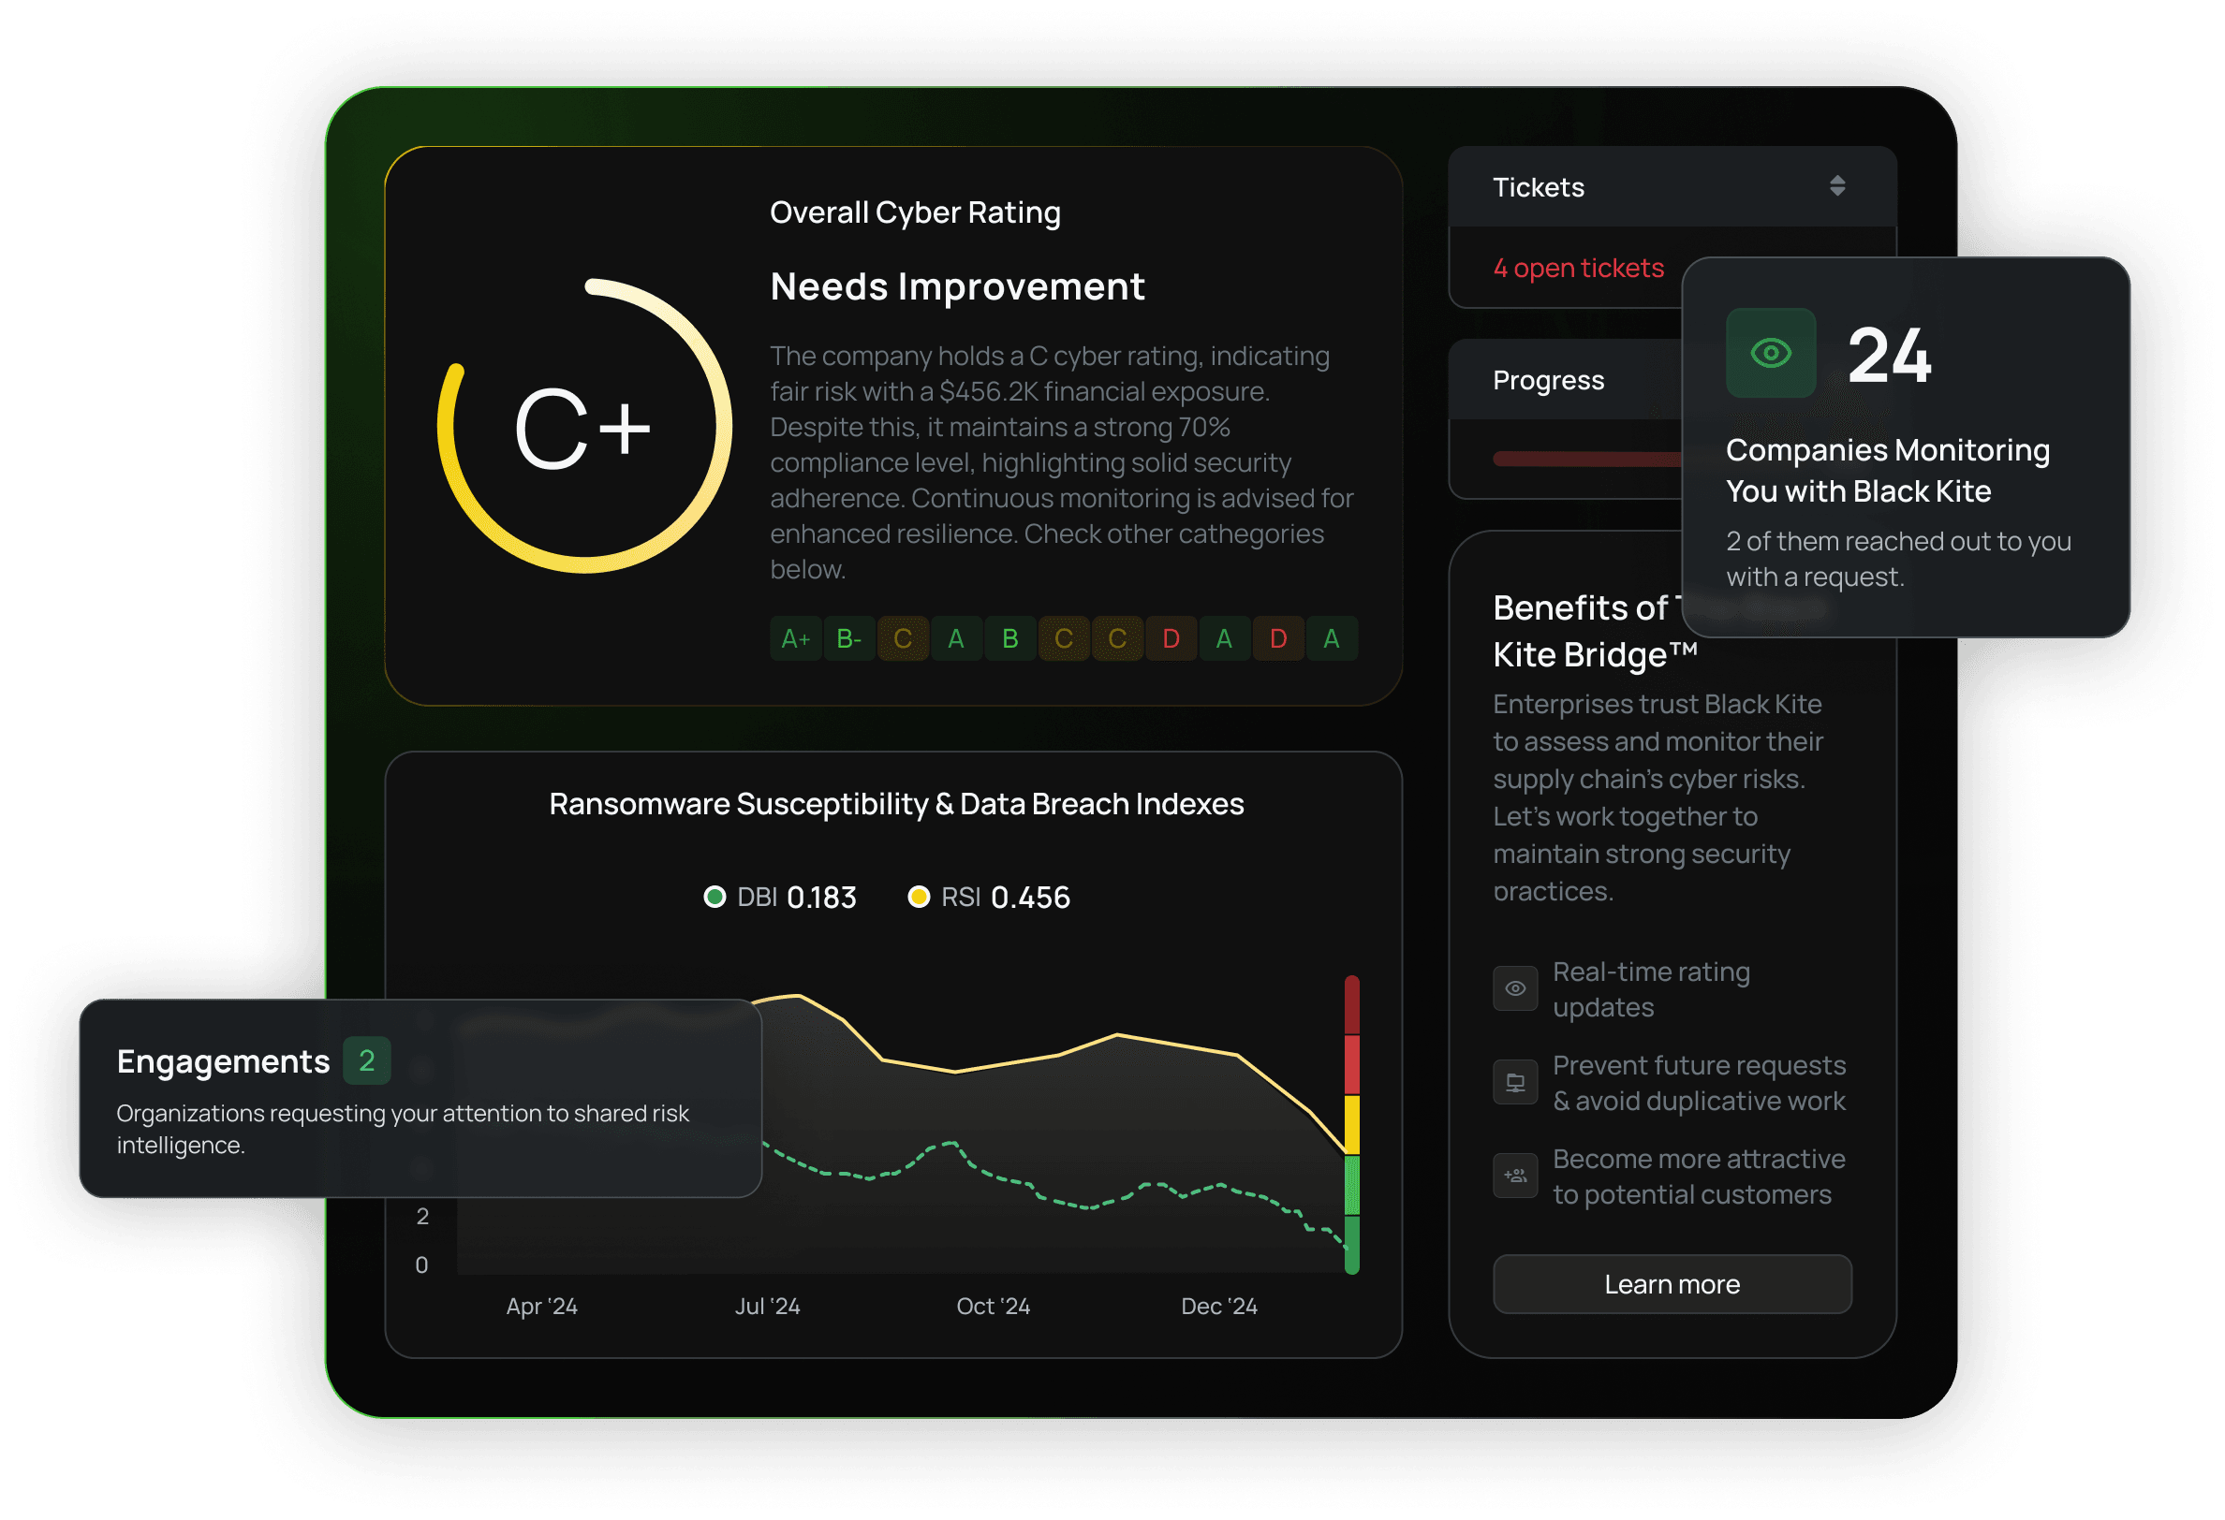The image size is (2225, 1520).
Task: Click the C+ rating circle gauge
Action: 584,427
